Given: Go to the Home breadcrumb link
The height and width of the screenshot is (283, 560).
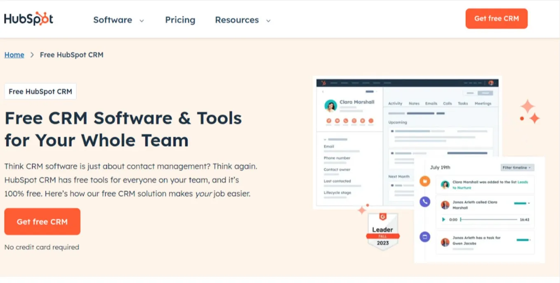Looking at the screenshot, I should 14,55.
